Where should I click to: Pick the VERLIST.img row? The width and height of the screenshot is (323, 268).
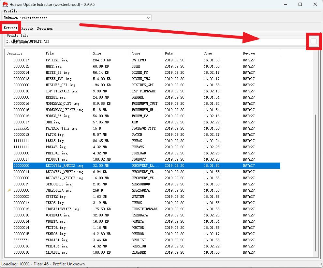(x=146, y=240)
